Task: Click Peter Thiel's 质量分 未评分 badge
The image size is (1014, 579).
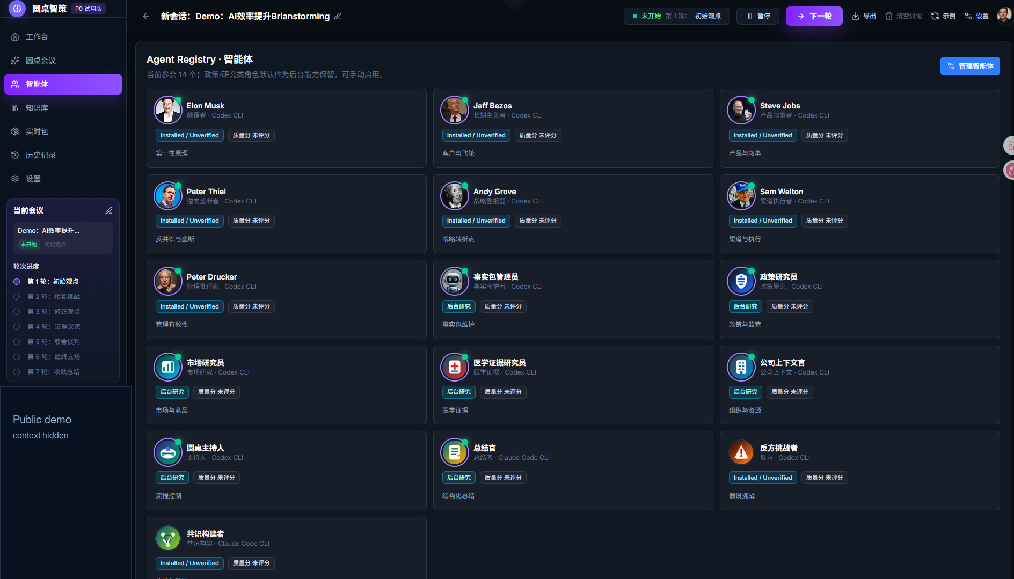Action: coord(251,221)
